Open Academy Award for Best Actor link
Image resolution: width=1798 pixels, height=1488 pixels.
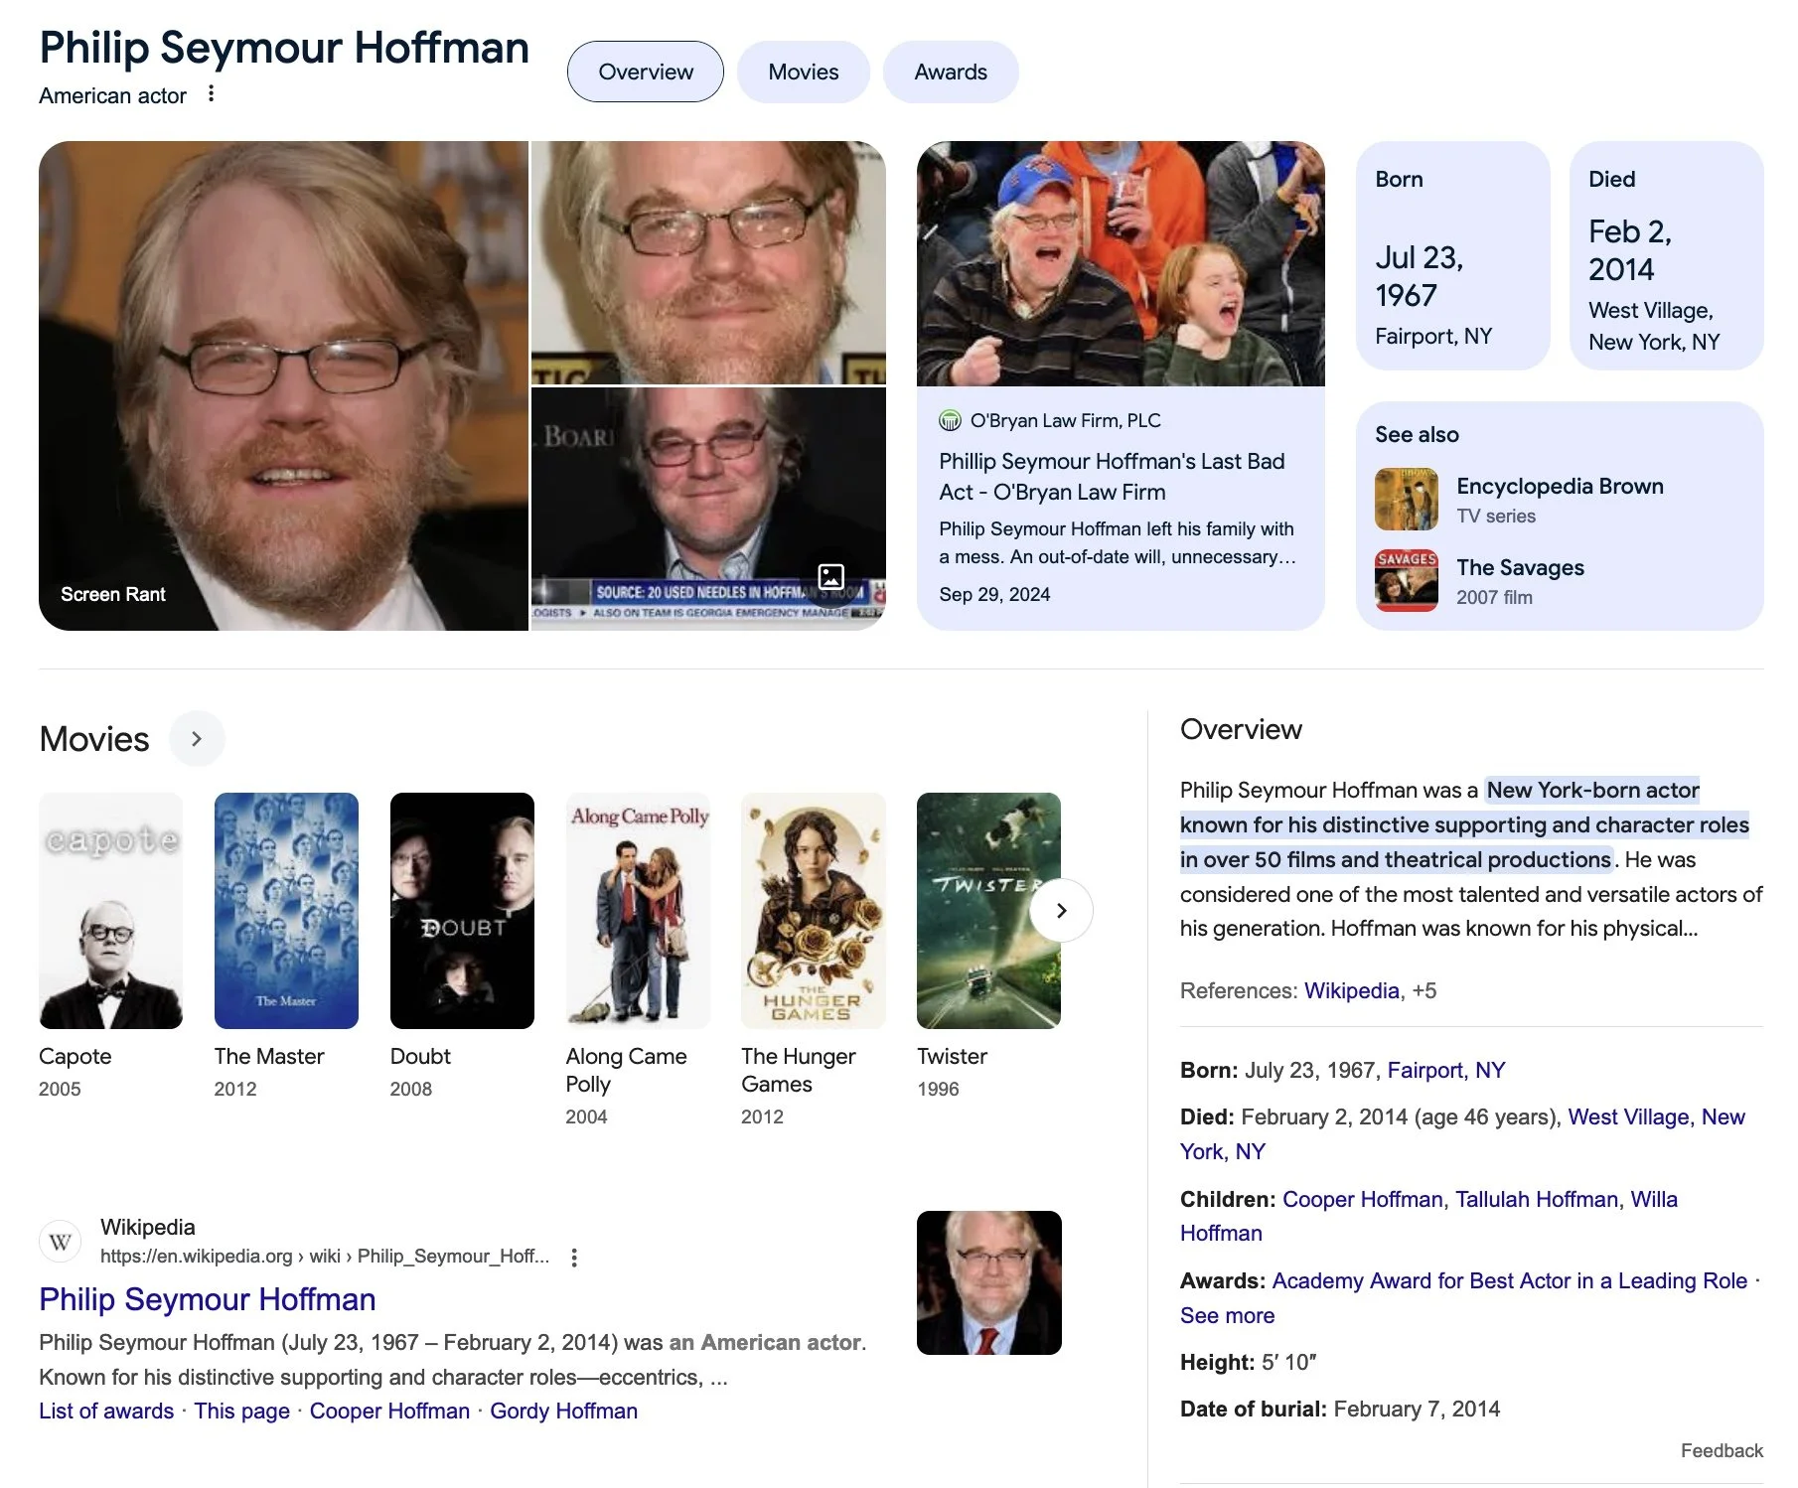tap(1509, 1280)
